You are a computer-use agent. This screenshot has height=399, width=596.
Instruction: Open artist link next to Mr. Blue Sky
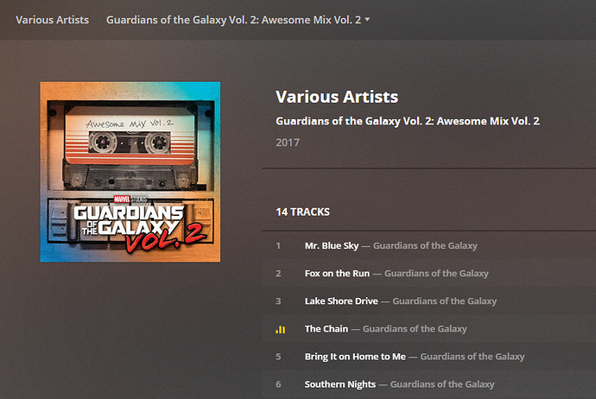click(425, 246)
